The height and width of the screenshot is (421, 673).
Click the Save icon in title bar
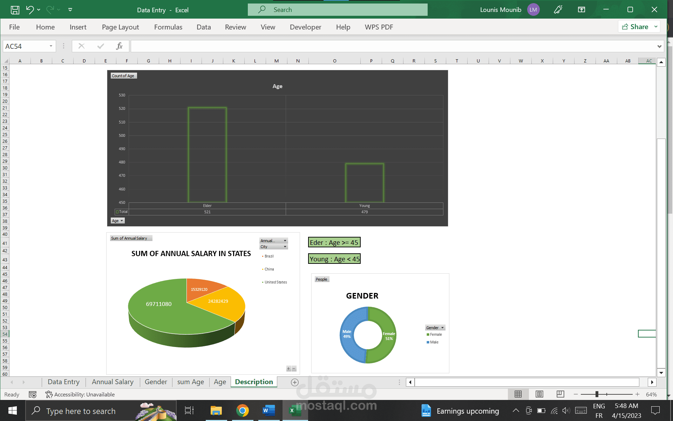(x=15, y=10)
